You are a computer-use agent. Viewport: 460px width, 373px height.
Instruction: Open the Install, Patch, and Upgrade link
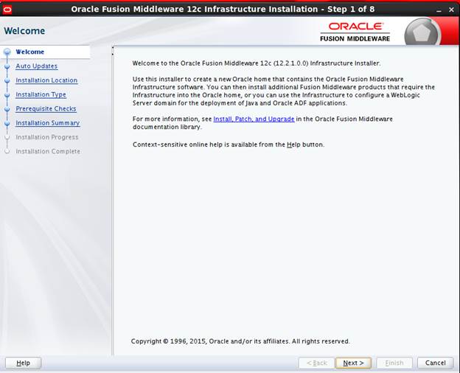[x=254, y=119]
